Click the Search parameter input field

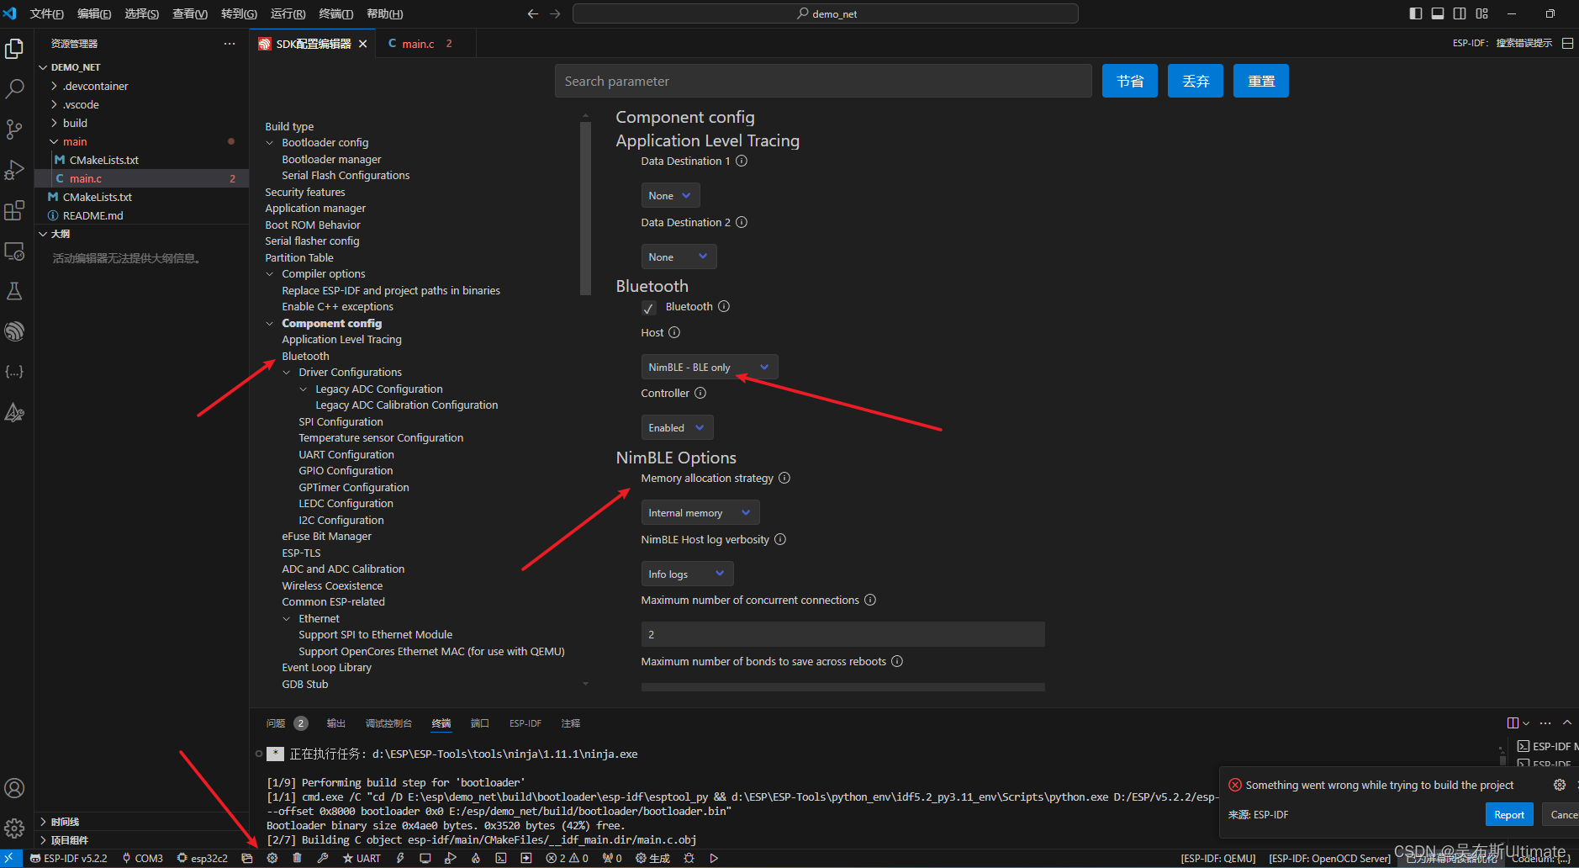point(823,80)
